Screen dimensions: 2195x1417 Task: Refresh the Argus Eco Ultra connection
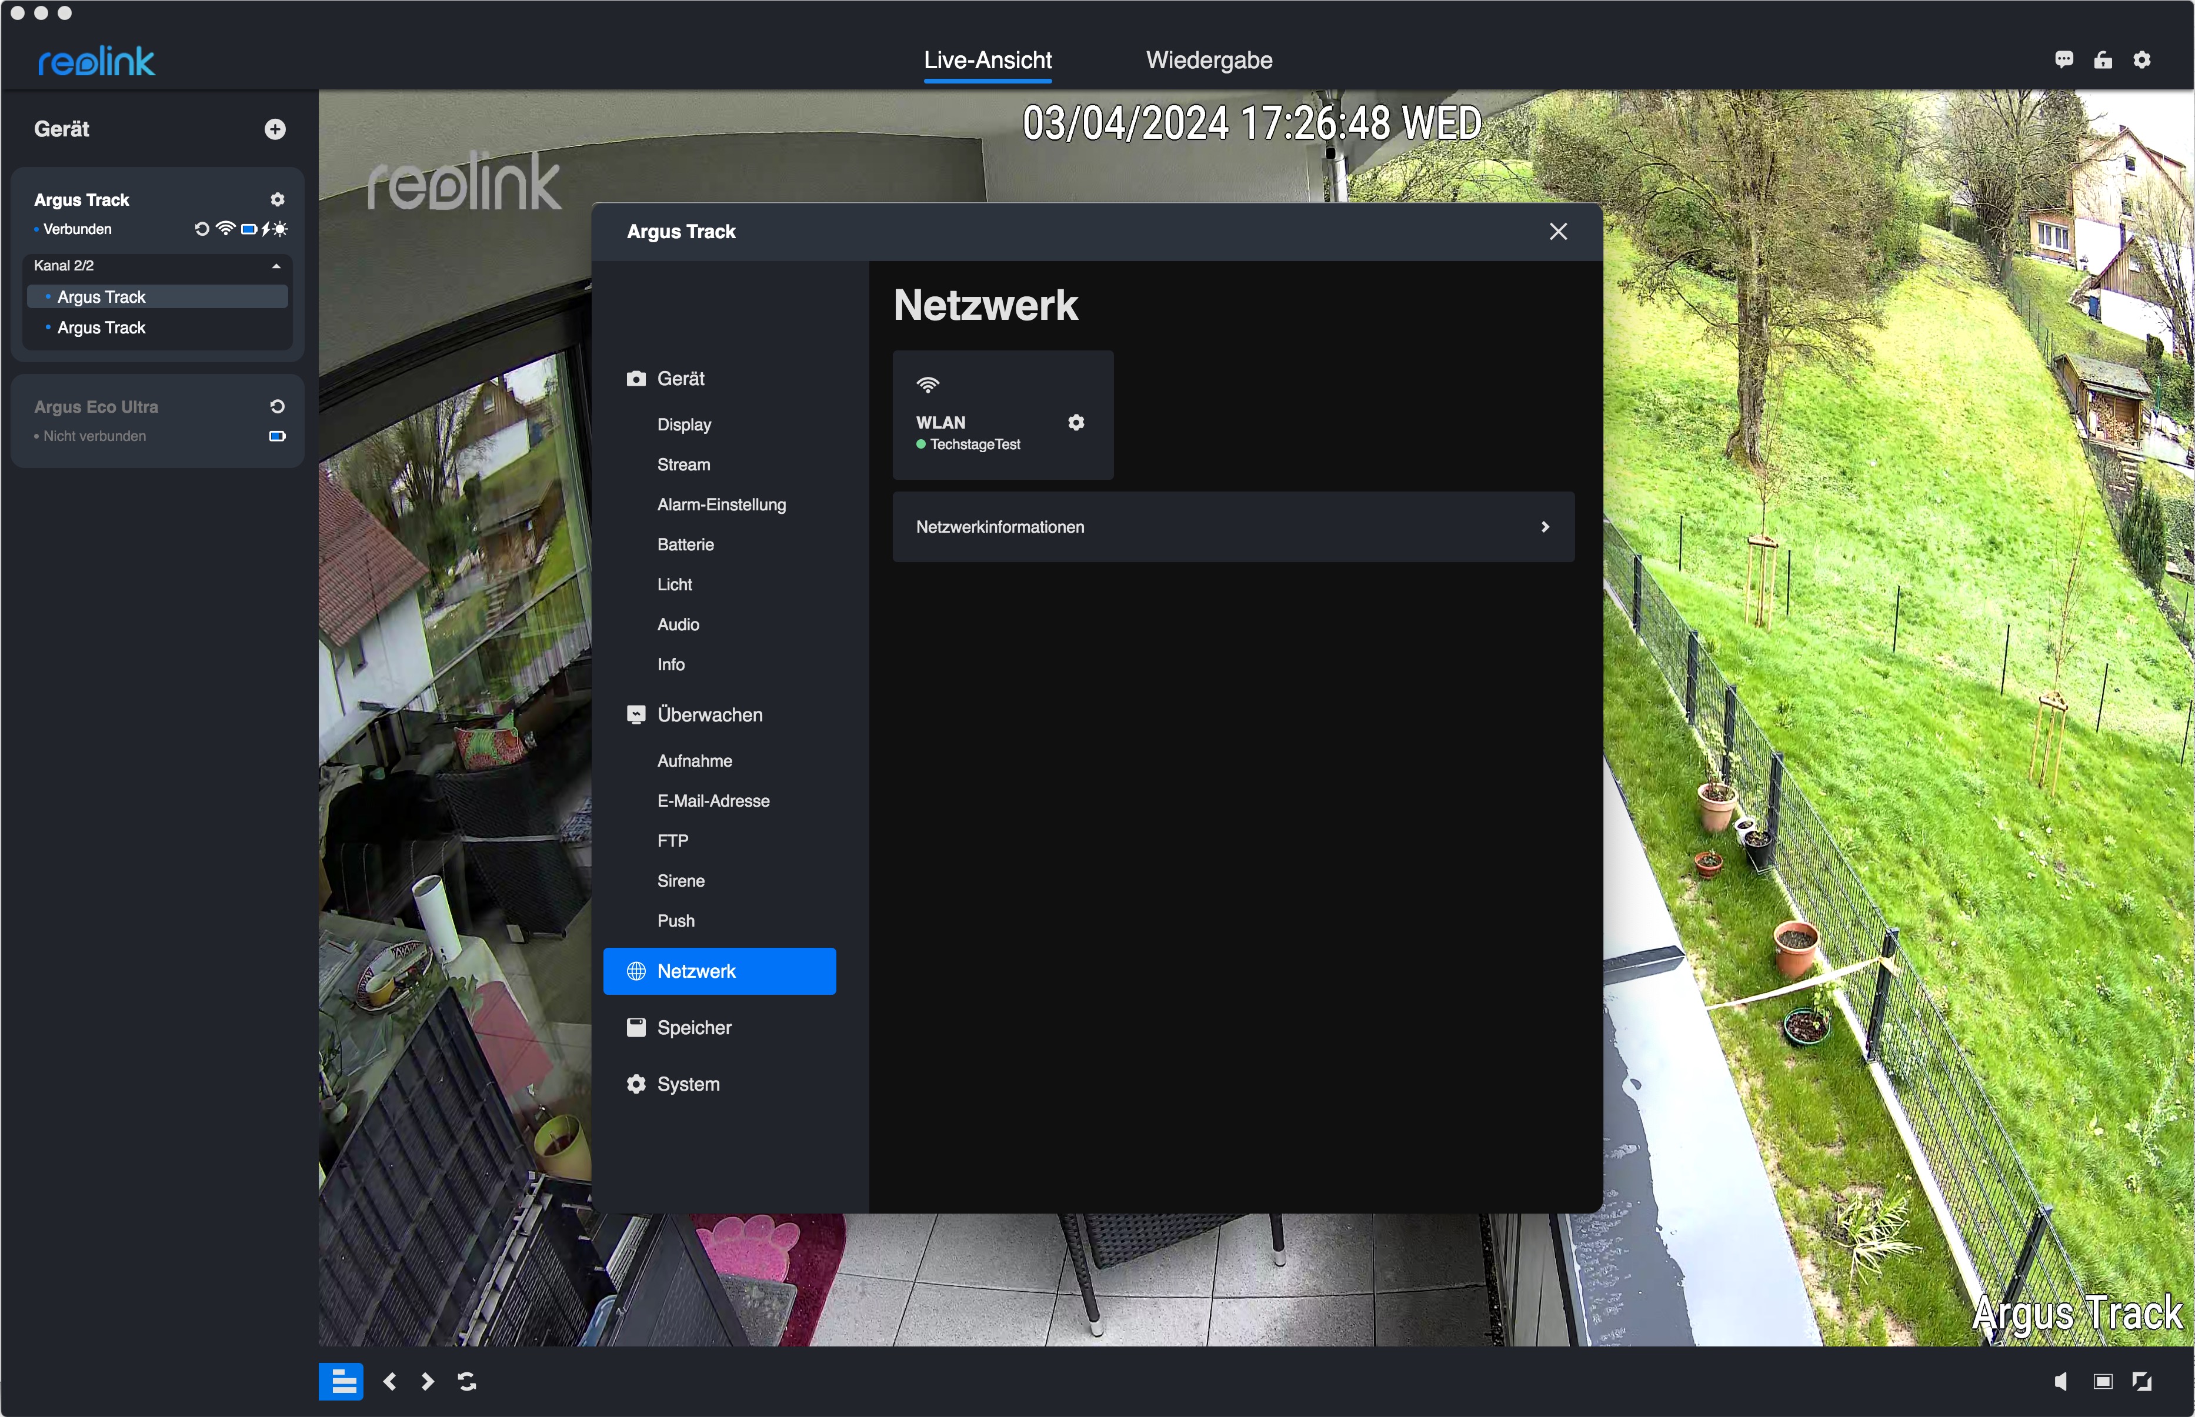[277, 407]
